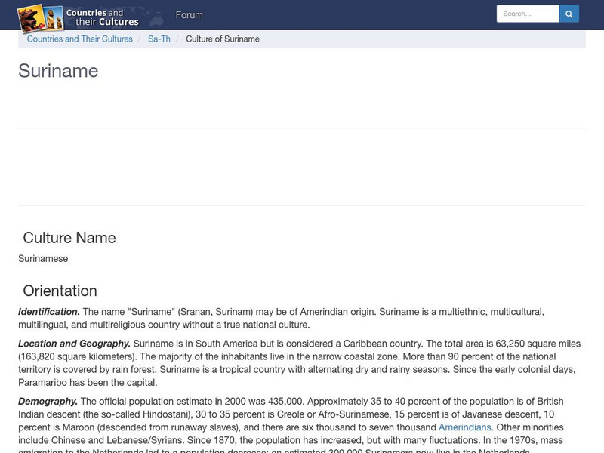The image size is (604, 453).
Task: Click the word Surinamese under Culture Name
Action: [43, 258]
